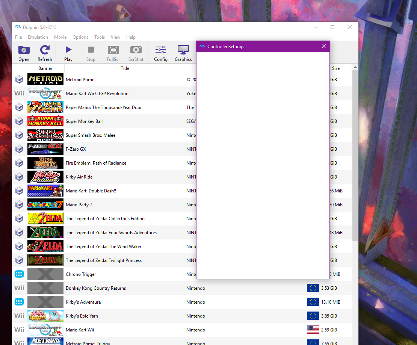Click the EU flag for Donkey Kong Country Returns
The height and width of the screenshot is (345, 417).
pyautogui.click(x=313, y=288)
